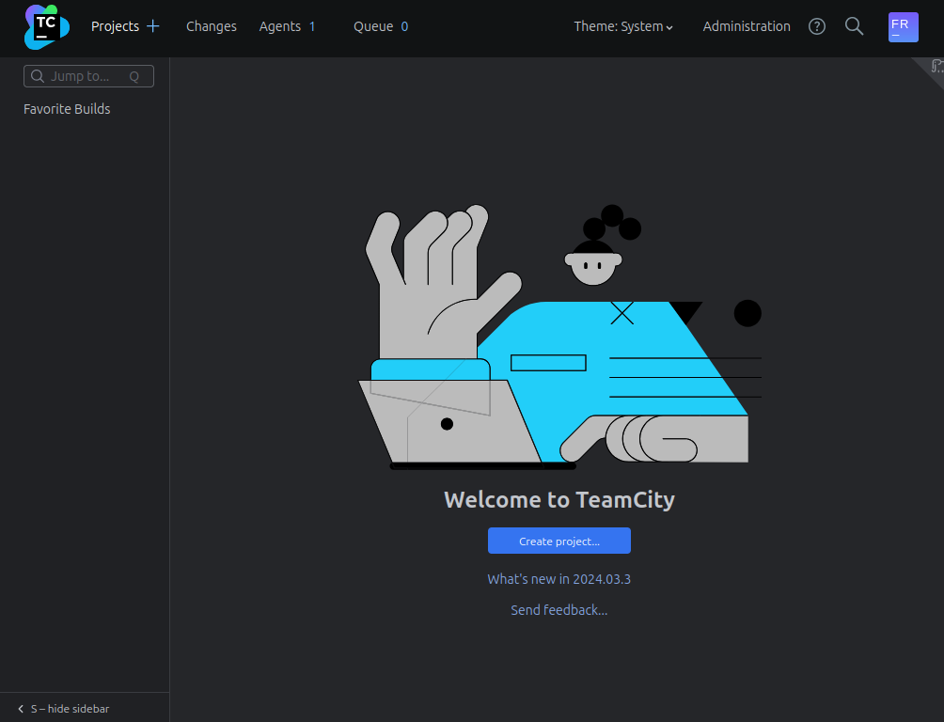Open the Agents page
The width and height of the screenshot is (944, 722).
click(x=280, y=26)
